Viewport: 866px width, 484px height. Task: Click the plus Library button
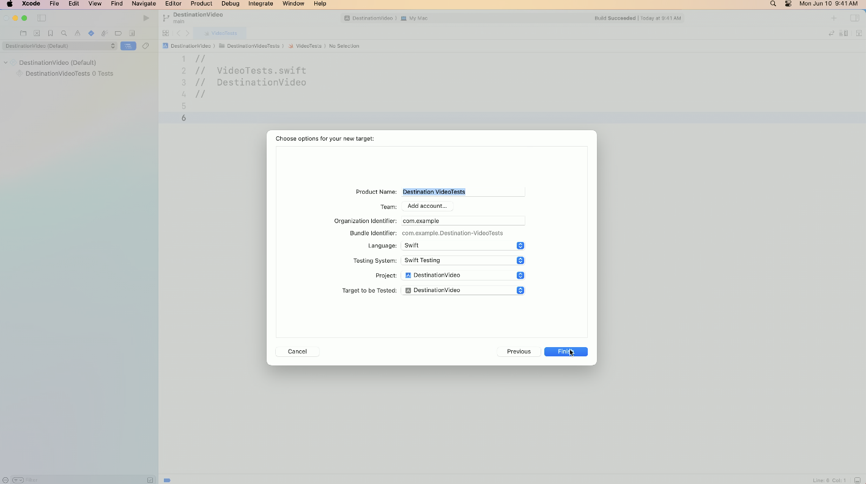tap(834, 18)
